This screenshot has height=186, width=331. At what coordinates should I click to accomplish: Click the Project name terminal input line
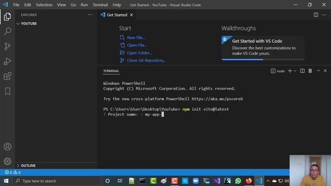[x=133, y=114]
